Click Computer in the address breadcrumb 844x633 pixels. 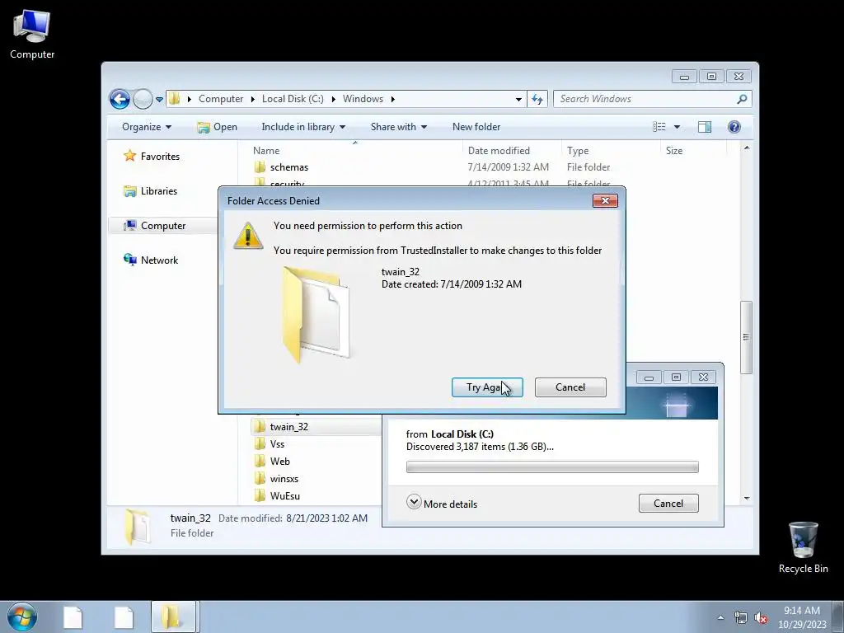(x=221, y=99)
